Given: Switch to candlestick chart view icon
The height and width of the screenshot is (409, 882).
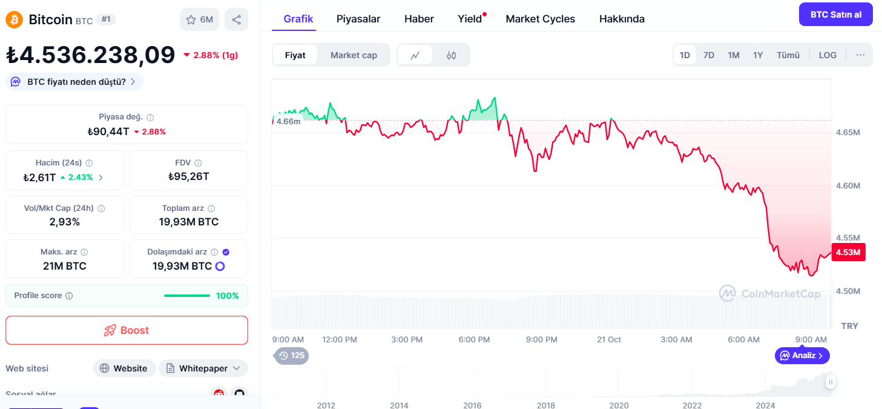Looking at the screenshot, I should 451,55.
